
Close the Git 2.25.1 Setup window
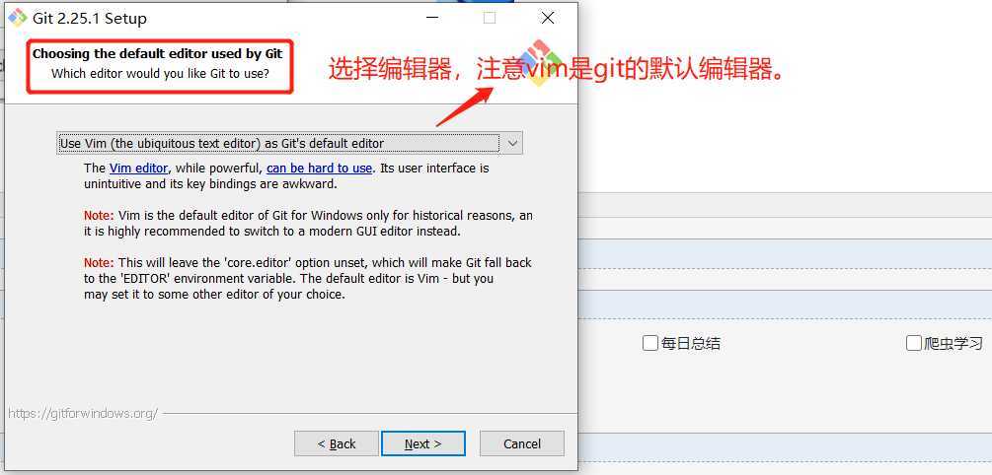pyautogui.click(x=548, y=19)
